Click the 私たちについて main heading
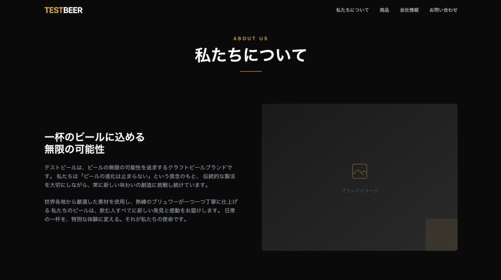 pos(250,55)
